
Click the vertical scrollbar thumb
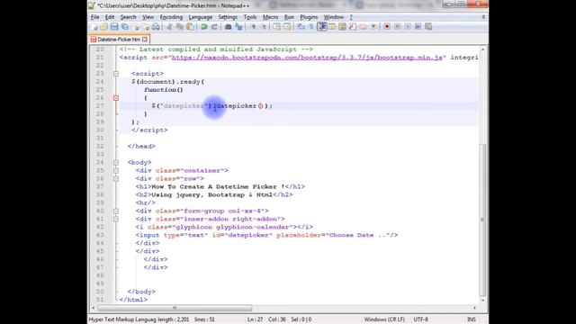click(482, 220)
